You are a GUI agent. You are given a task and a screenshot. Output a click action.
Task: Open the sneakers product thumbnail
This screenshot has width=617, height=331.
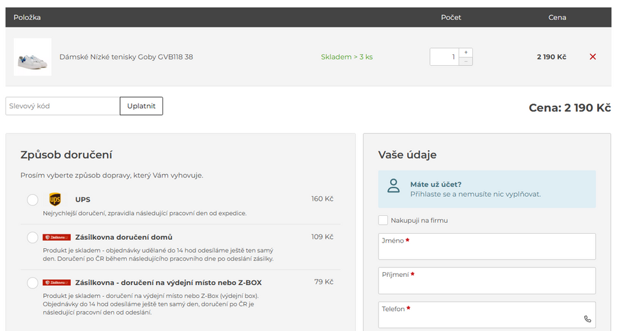(x=32, y=57)
